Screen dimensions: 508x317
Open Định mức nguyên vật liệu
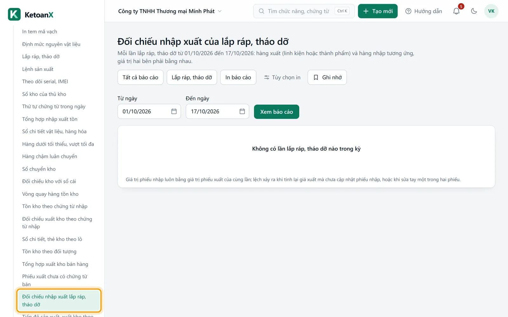point(51,44)
